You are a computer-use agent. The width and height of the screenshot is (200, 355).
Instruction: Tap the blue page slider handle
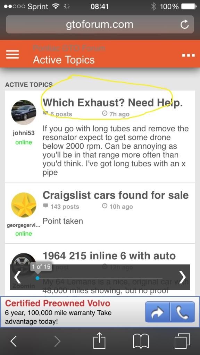[37, 278]
